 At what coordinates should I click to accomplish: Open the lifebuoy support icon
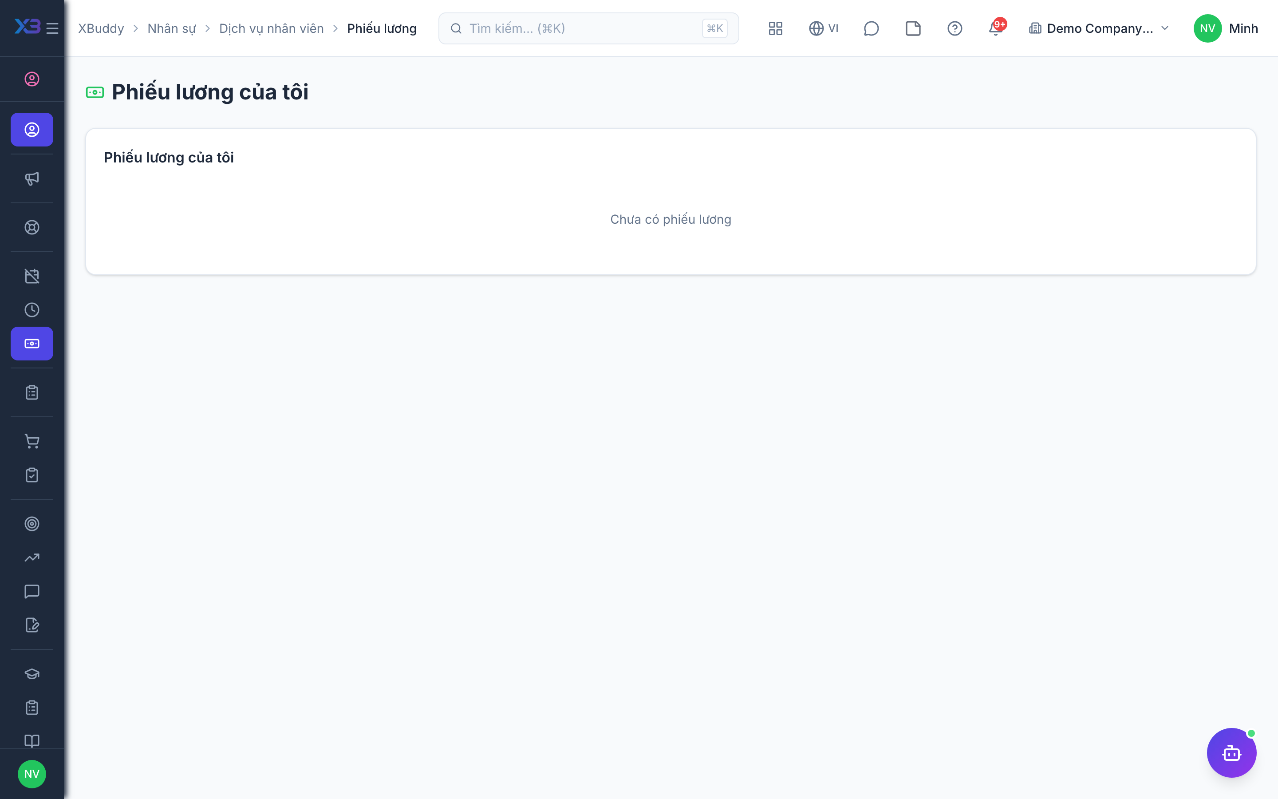click(32, 227)
